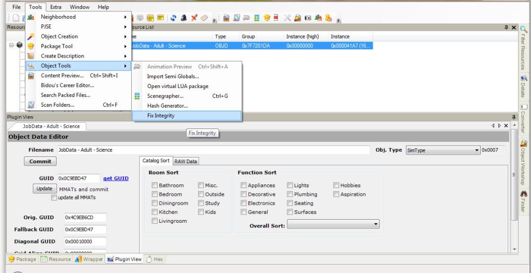Open the Finder side panel
Viewport: 531px width, 273px height.
(524, 203)
